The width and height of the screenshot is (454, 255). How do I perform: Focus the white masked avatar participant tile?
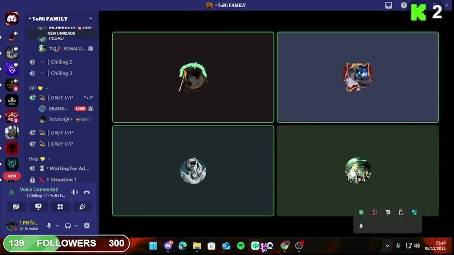pos(193,171)
